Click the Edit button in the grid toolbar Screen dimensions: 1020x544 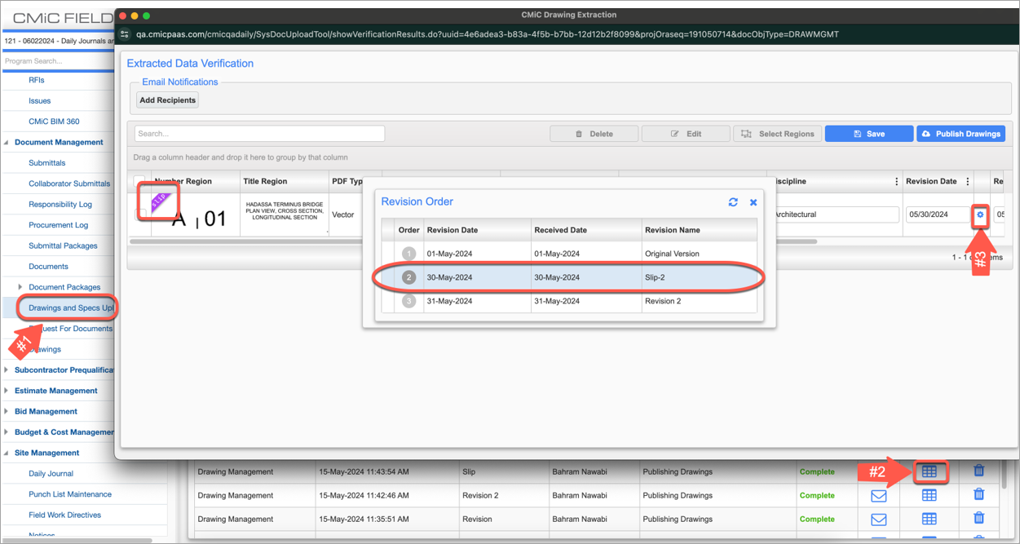tap(686, 134)
